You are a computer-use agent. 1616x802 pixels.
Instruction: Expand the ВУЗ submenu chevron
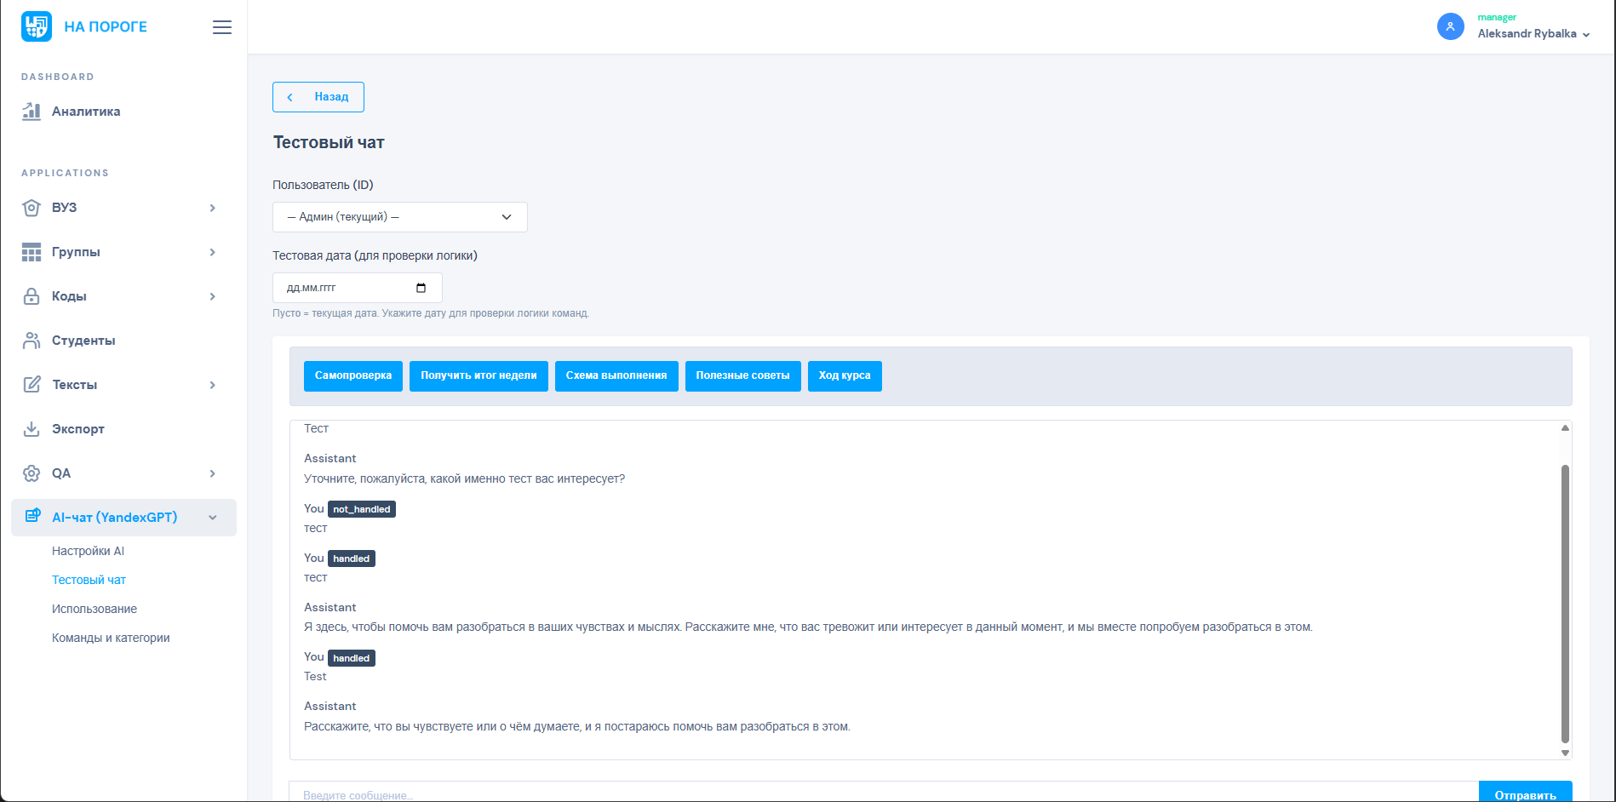pos(213,208)
